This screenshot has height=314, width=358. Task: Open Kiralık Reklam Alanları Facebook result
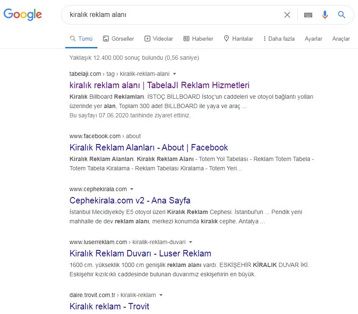coord(149,147)
